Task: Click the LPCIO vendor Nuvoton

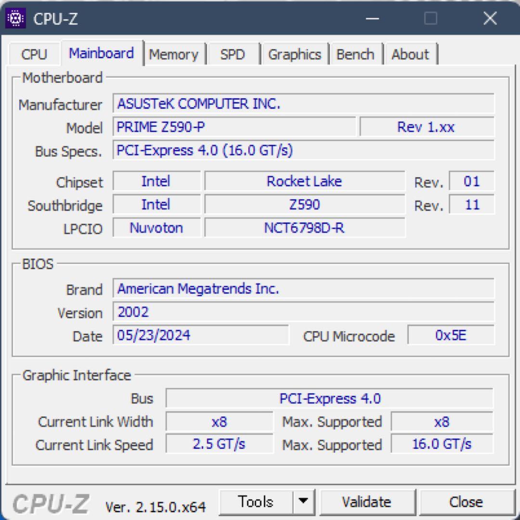Action: click(156, 227)
